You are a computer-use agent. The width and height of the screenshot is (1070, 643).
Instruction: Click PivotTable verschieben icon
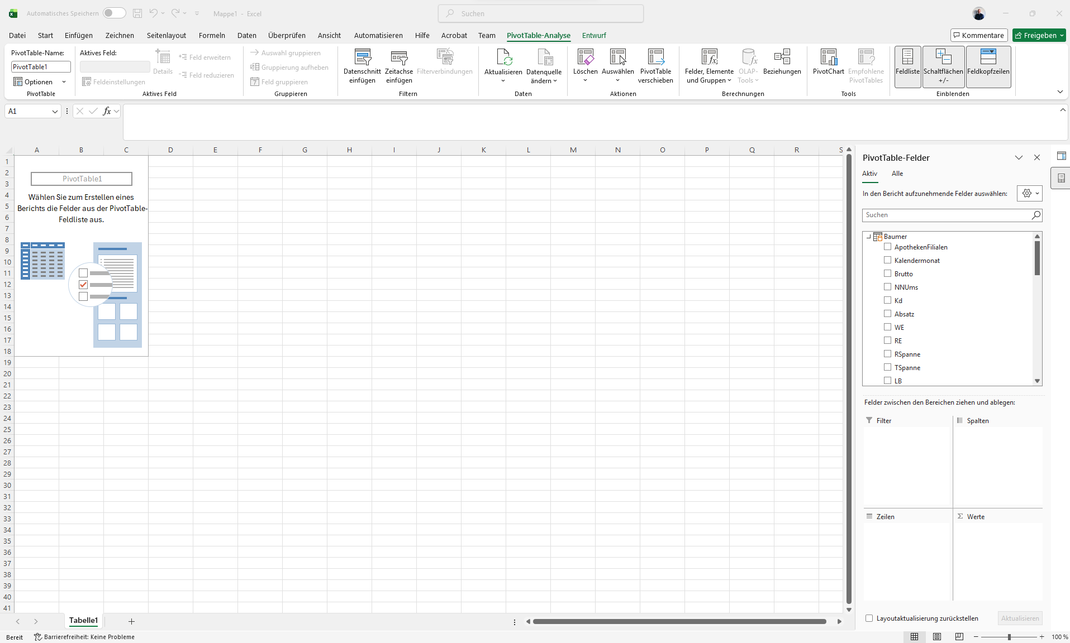655,57
